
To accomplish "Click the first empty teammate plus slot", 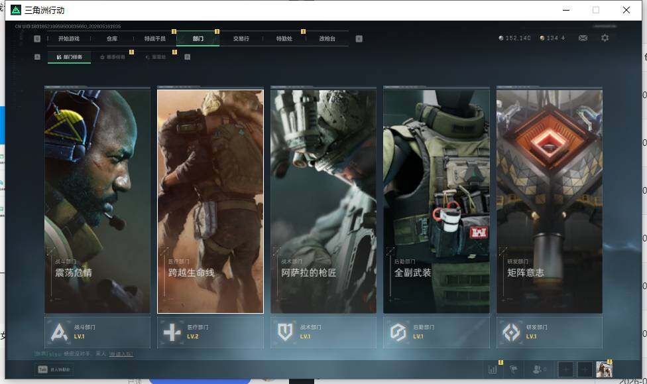I will (x=565, y=369).
